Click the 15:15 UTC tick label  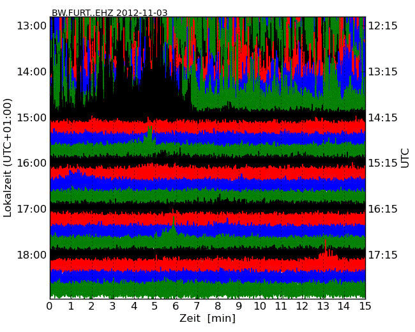tap(383, 163)
